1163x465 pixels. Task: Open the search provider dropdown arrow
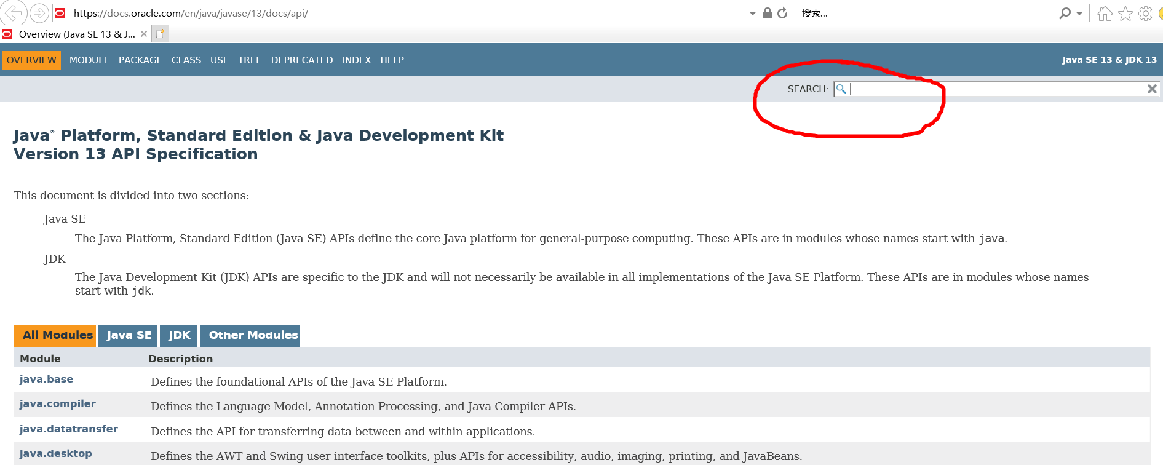(x=1079, y=14)
